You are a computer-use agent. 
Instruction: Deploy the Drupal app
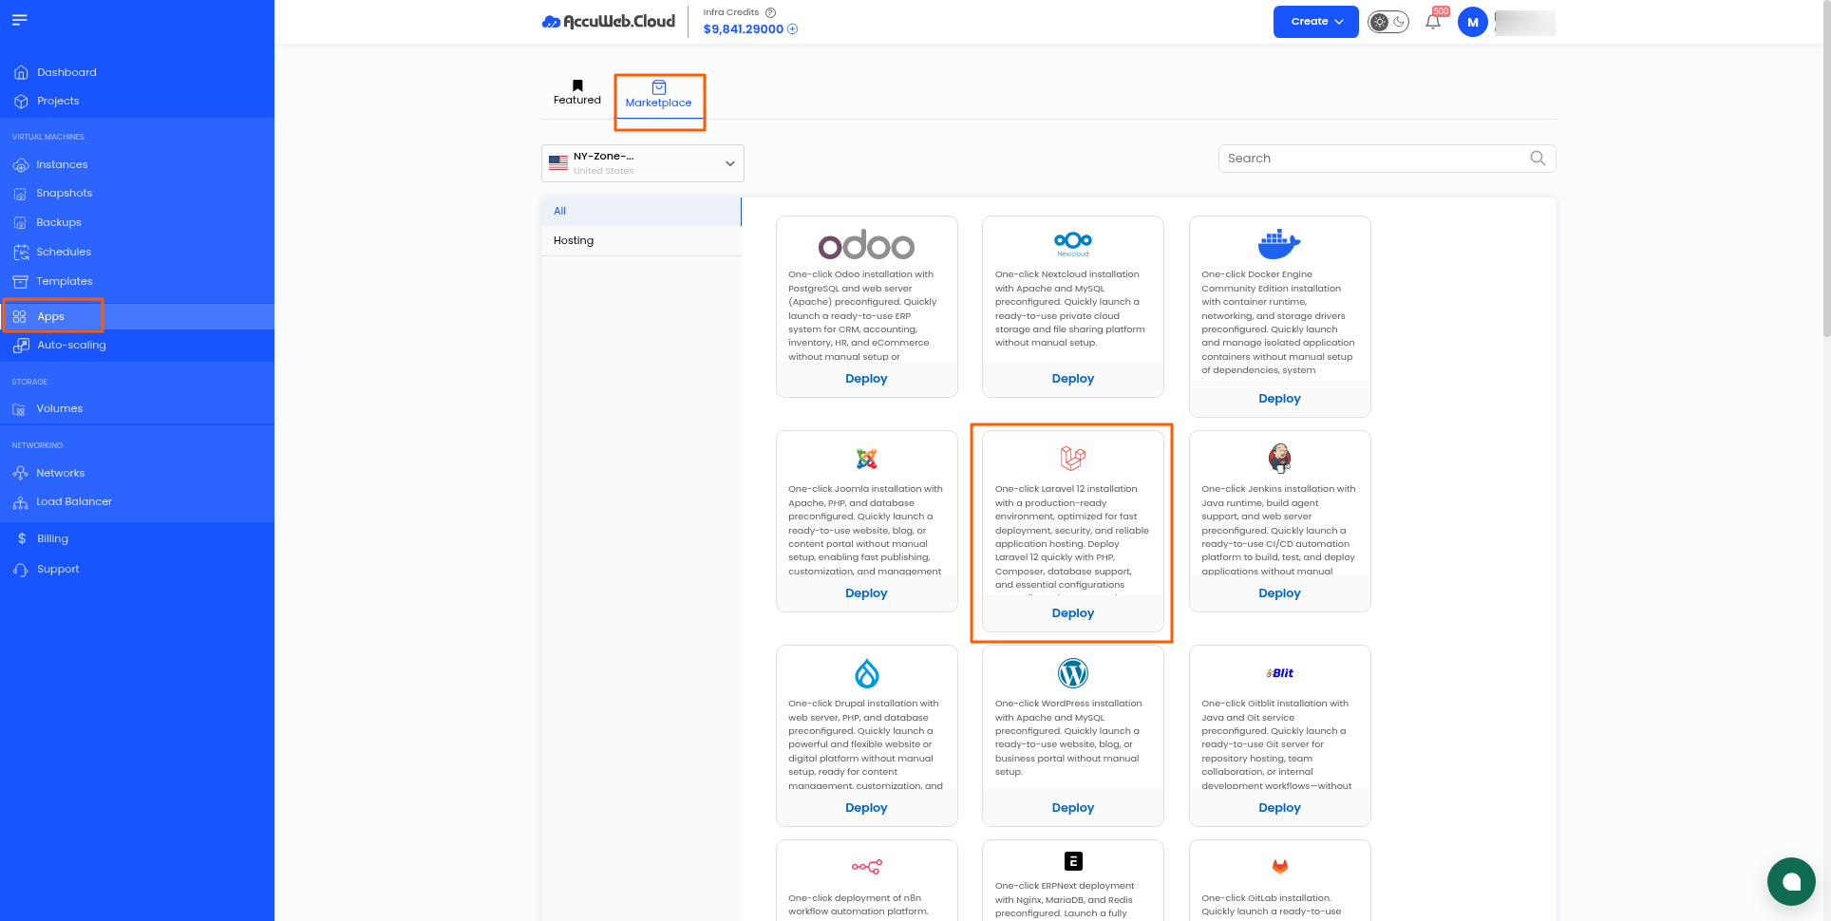tap(866, 808)
